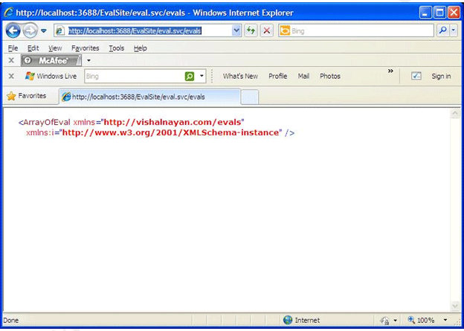Click the vishalnayan.com/evals namespace value

[x=173, y=122]
